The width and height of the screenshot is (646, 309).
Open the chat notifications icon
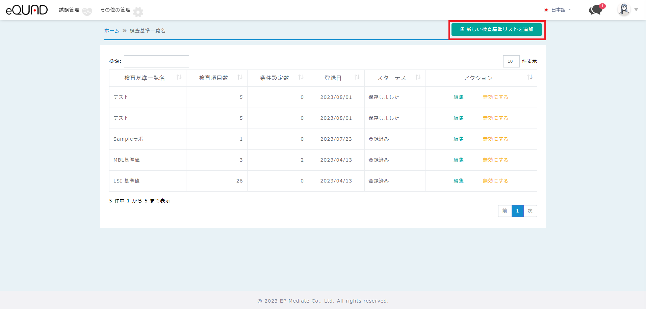[596, 10]
